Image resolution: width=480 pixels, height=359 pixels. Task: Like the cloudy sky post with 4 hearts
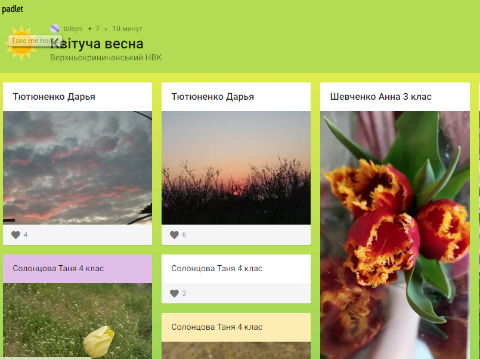click(16, 235)
